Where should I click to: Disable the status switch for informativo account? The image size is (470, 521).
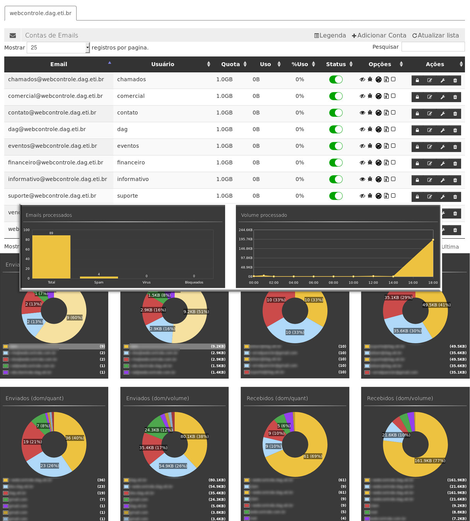pyautogui.click(x=336, y=179)
